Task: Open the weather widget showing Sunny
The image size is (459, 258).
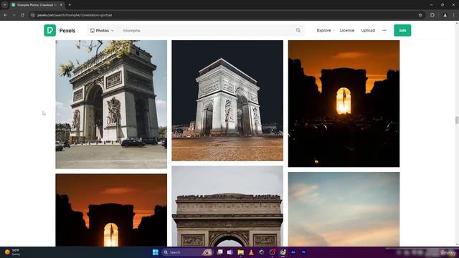Action: pyautogui.click(x=12, y=252)
